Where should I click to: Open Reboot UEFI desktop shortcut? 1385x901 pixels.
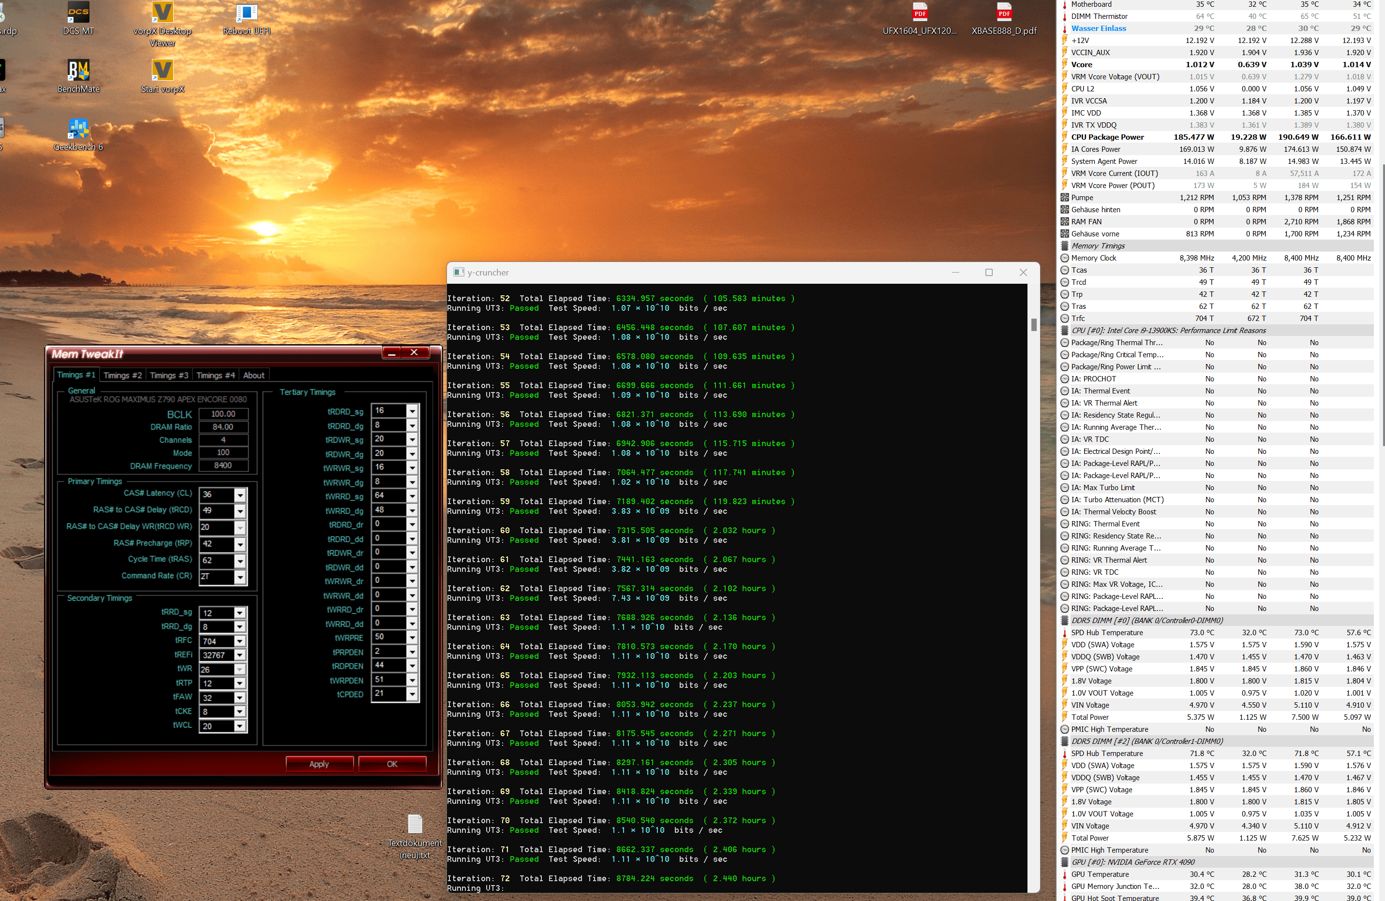(x=247, y=18)
